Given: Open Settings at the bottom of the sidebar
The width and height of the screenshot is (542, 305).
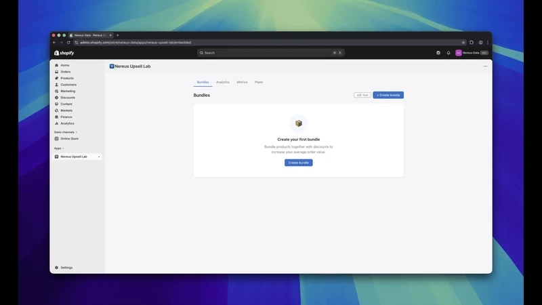Looking at the screenshot, I should (x=66, y=268).
